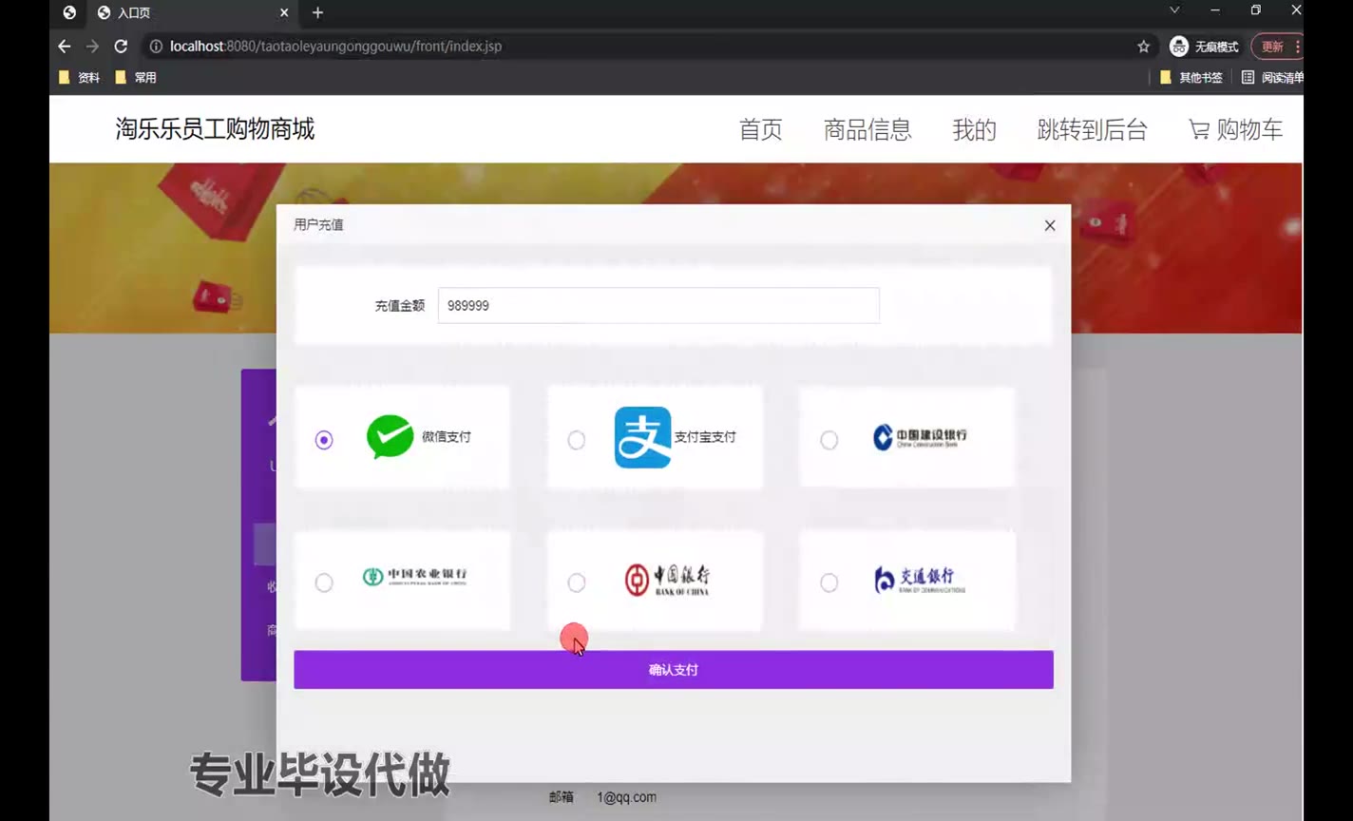The width and height of the screenshot is (1353, 821).
Task: Bookmark this page with star icon
Action: click(x=1143, y=46)
